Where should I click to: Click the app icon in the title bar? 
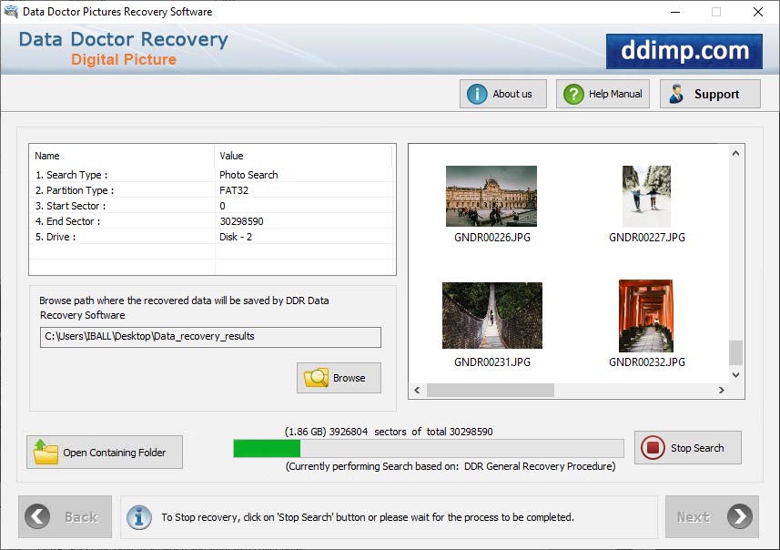pyautogui.click(x=11, y=12)
